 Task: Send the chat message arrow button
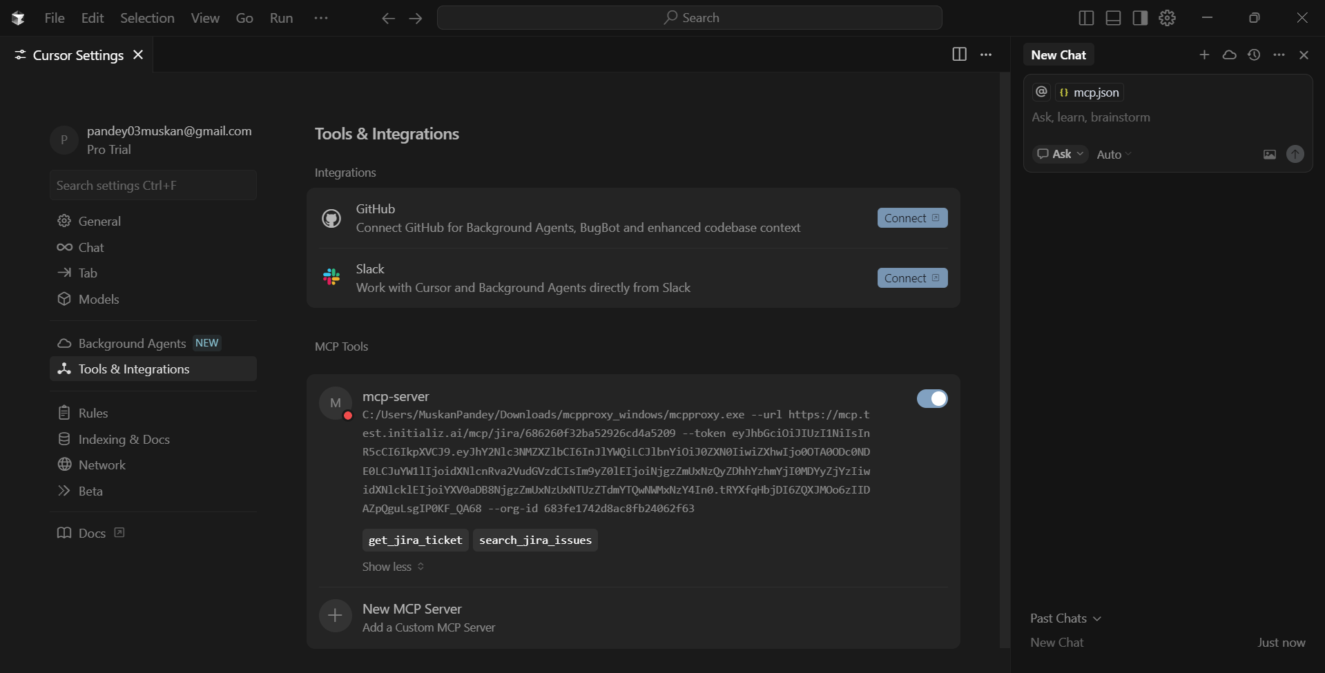1295,154
